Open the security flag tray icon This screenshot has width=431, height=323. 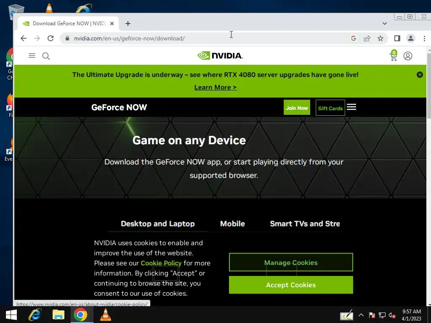click(x=372, y=315)
